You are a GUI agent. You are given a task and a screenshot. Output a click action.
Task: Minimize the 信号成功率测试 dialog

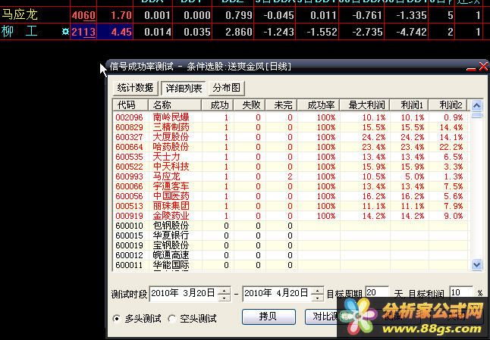(x=471, y=67)
